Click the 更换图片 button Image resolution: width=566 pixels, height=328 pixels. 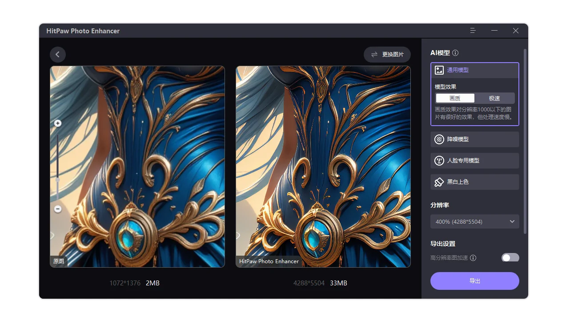coord(387,55)
